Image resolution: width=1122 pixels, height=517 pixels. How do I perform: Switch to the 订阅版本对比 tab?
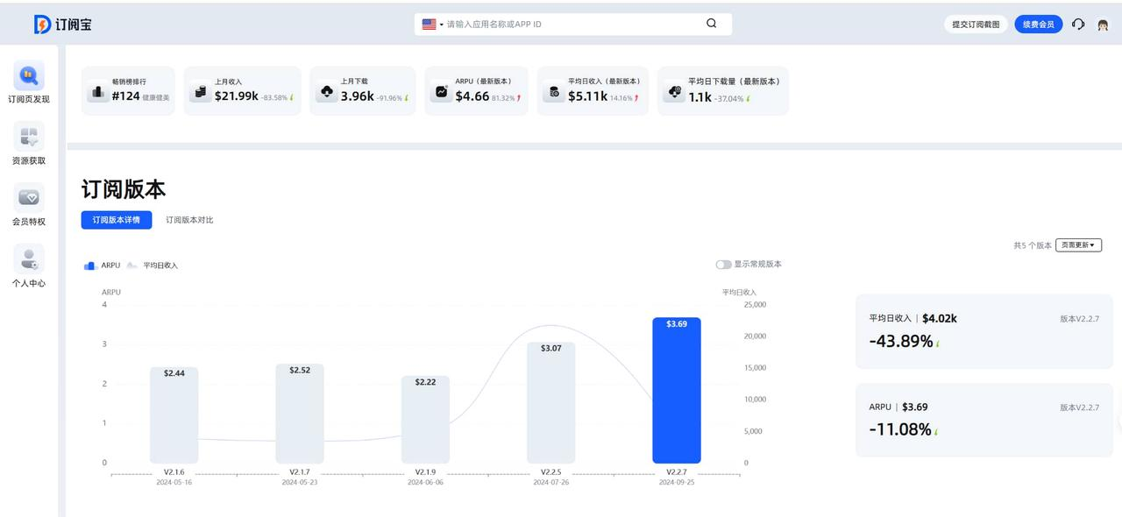coord(189,220)
